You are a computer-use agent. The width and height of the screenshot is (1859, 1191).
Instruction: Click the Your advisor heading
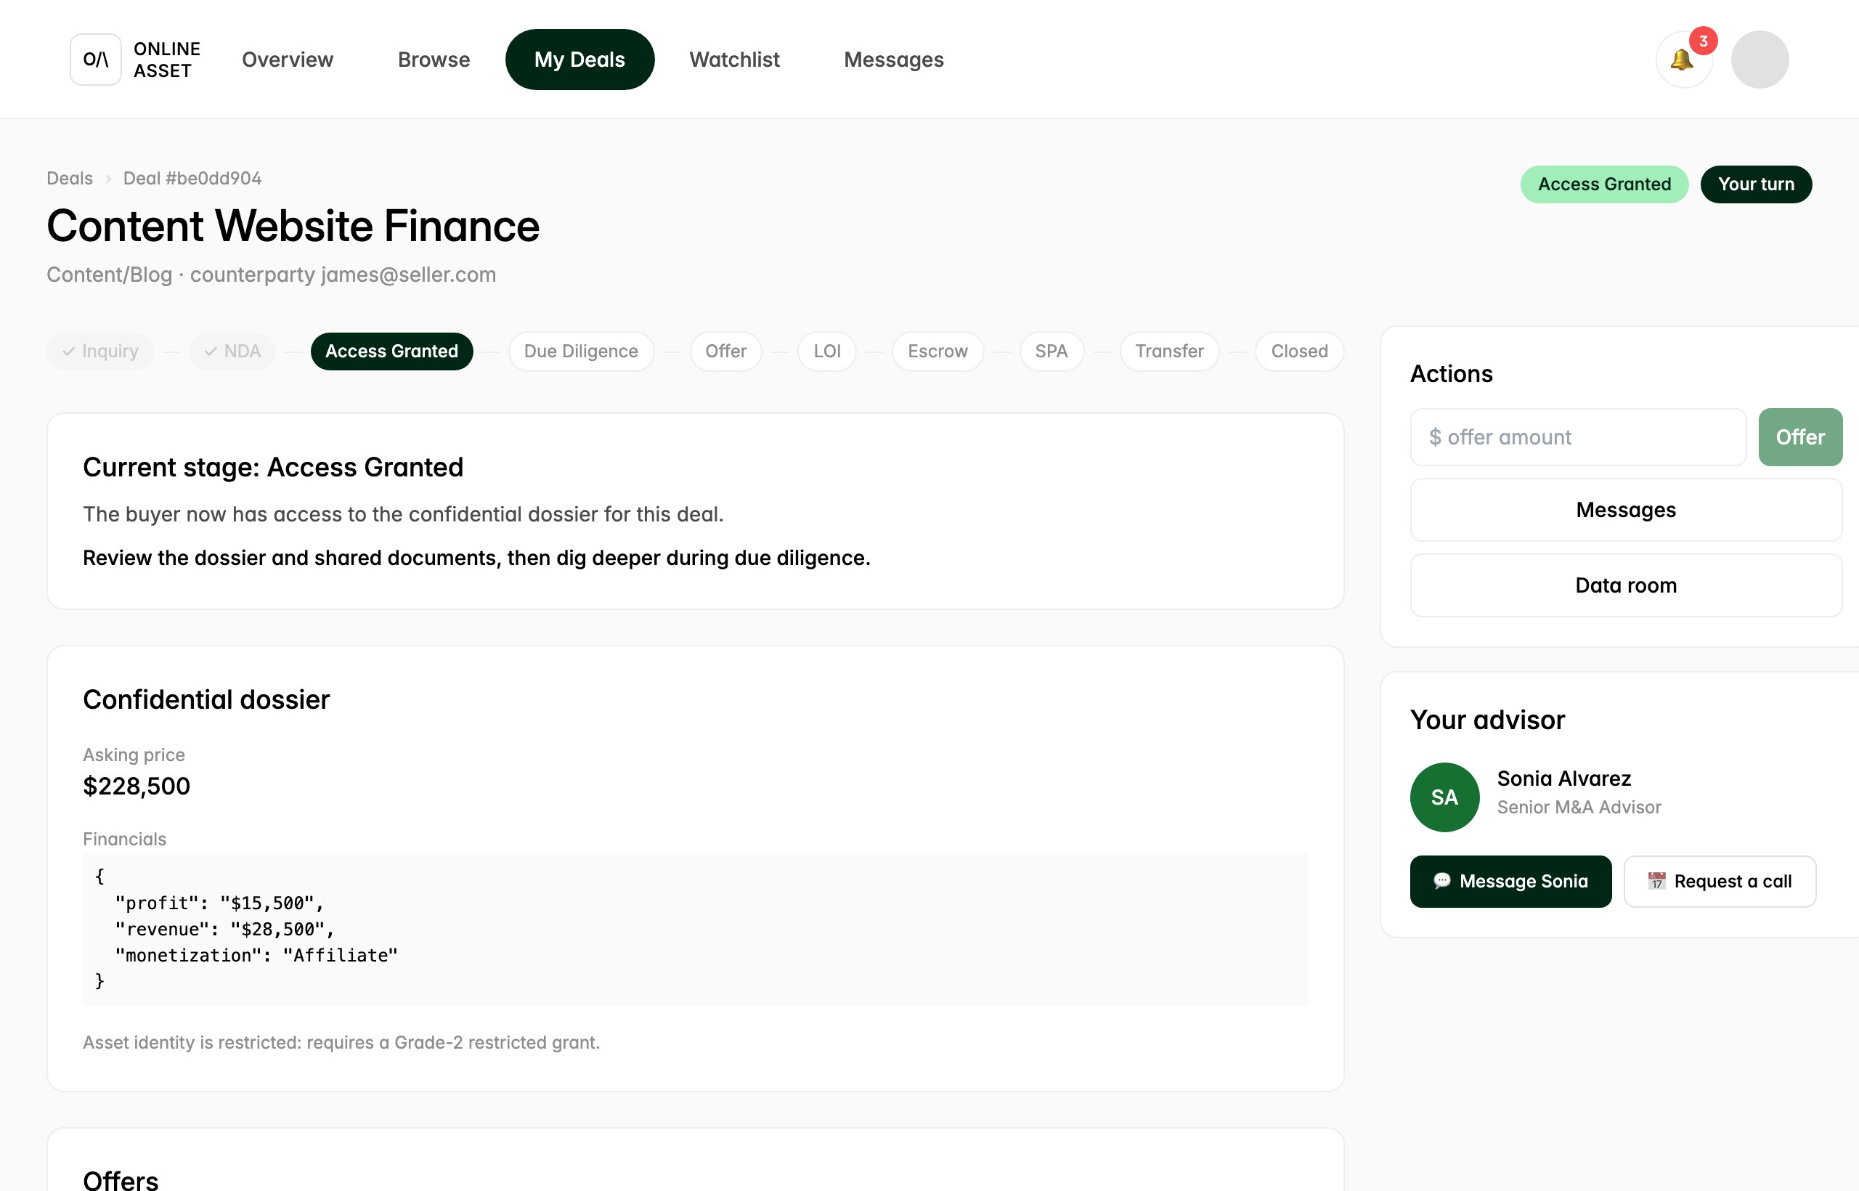click(x=1487, y=719)
